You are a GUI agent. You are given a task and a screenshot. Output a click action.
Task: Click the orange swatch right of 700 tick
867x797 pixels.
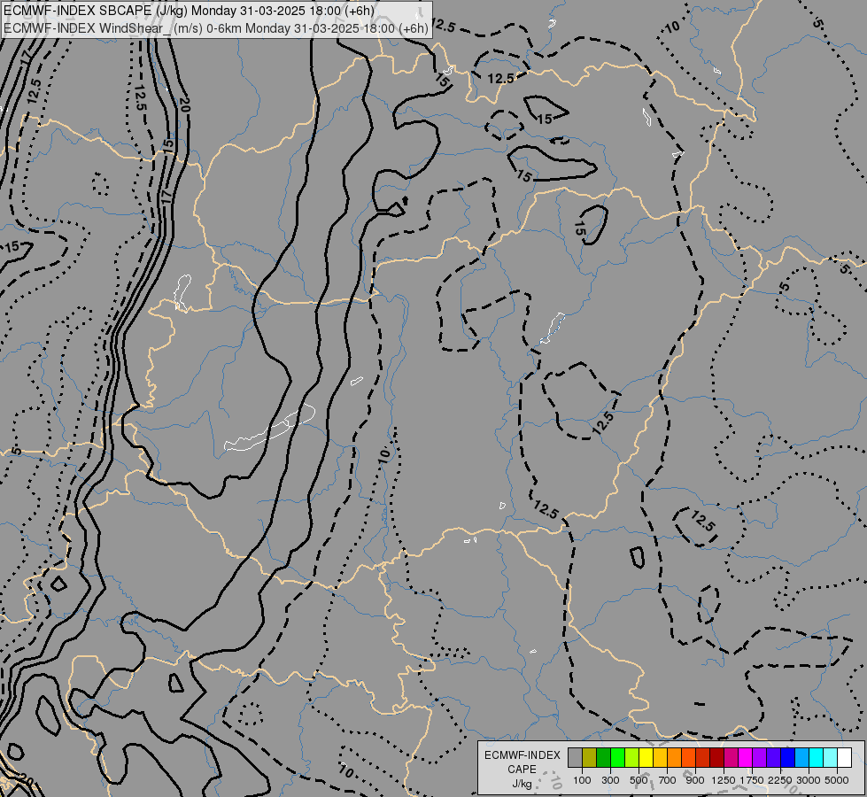(x=674, y=757)
